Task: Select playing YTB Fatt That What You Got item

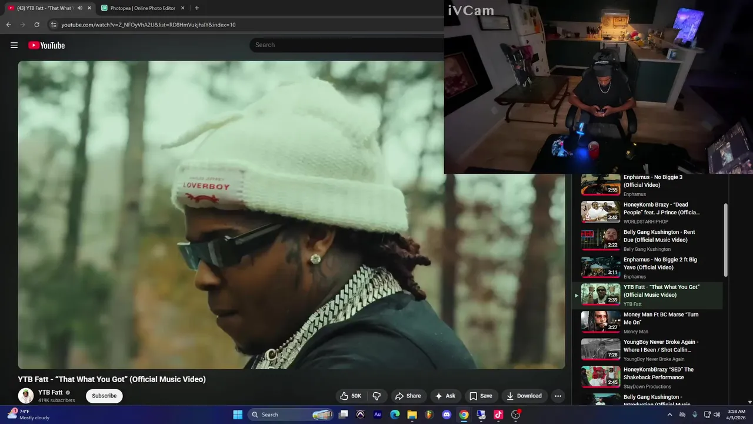Action: (647, 295)
